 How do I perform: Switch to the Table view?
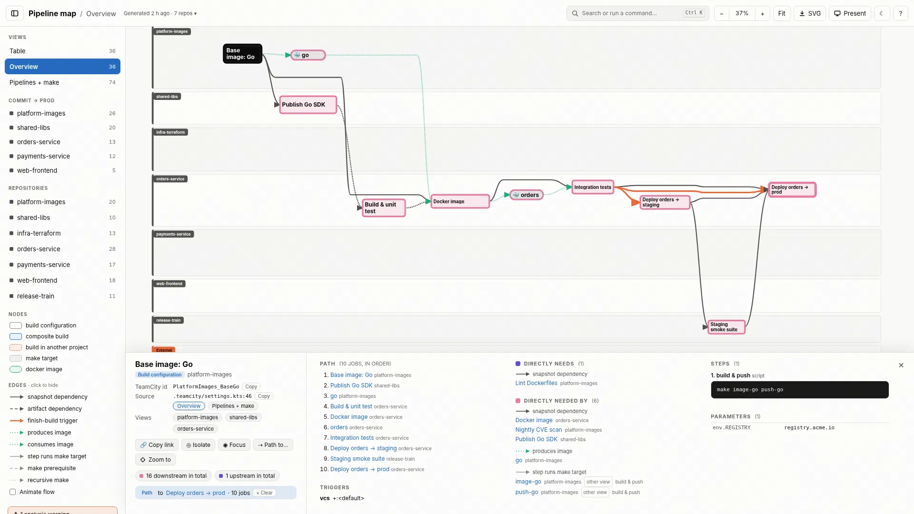pos(62,51)
